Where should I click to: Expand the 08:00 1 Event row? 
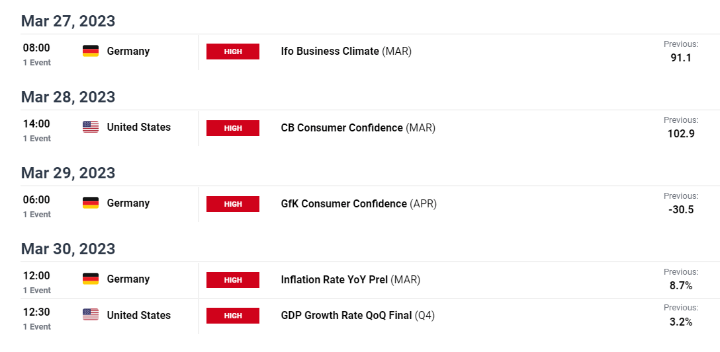[37, 54]
